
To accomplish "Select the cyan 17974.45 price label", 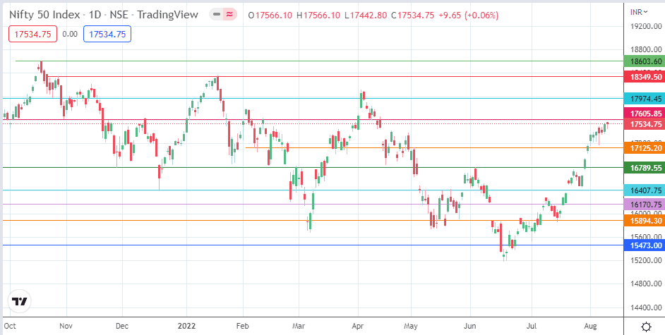I will [x=645, y=99].
